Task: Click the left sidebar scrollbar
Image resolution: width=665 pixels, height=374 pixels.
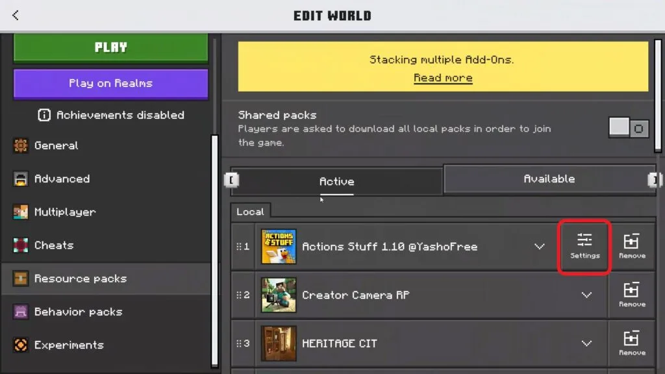Action: pos(214,250)
